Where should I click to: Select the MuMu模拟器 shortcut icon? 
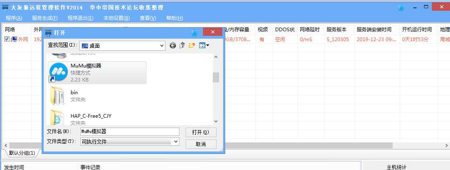click(x=59, y=72)
